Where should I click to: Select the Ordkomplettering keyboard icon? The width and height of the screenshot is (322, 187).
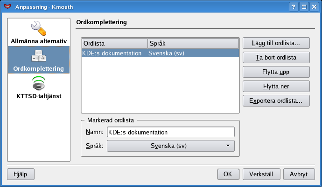pos(39,57)
